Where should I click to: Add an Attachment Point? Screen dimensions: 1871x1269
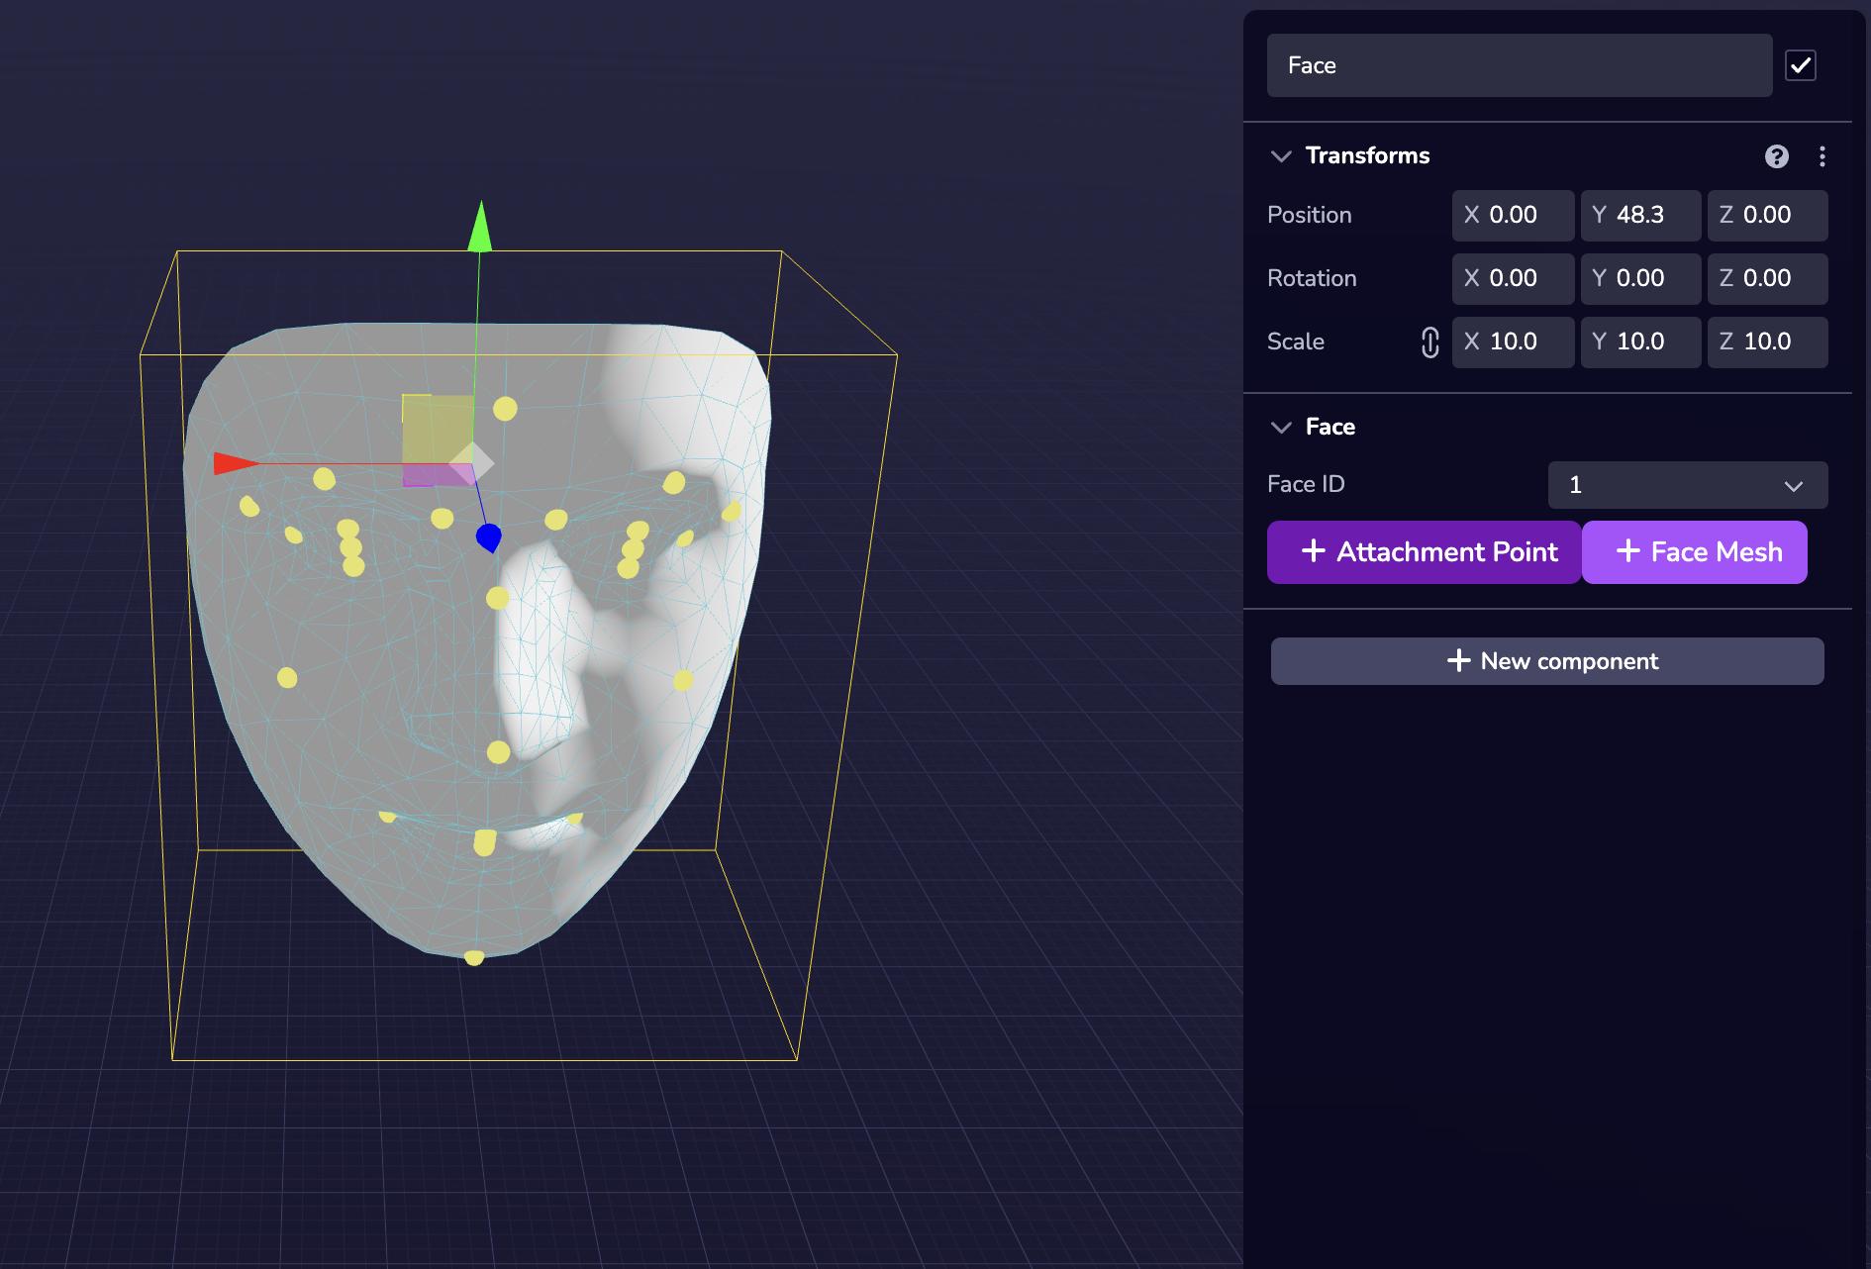(1423, 551)
